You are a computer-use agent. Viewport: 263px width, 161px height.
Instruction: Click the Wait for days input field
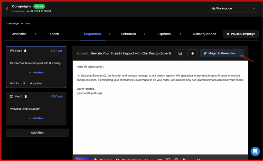[x=25, y=83]
